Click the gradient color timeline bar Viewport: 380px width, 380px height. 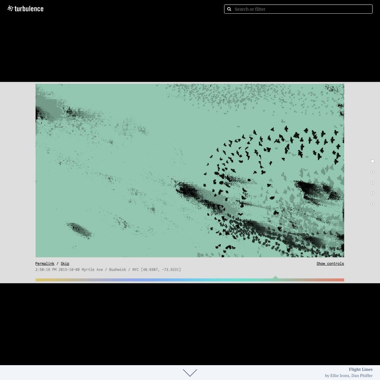[x=190, y=280]
